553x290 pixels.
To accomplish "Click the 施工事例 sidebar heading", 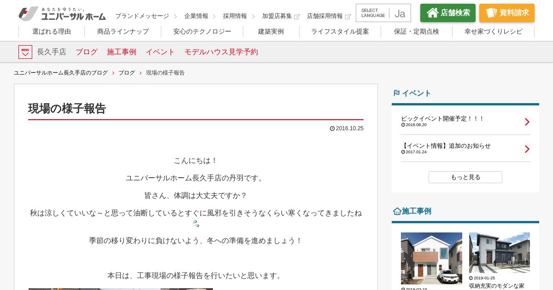I will [x=417, y=211].
